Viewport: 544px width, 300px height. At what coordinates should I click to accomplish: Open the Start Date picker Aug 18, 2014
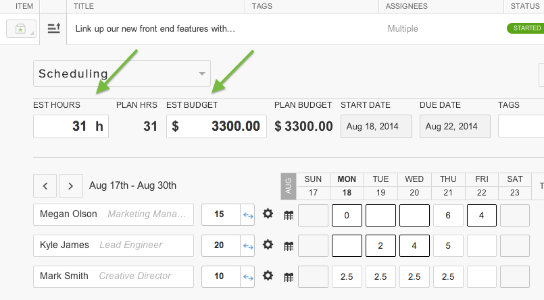click(x=376, y=126)
